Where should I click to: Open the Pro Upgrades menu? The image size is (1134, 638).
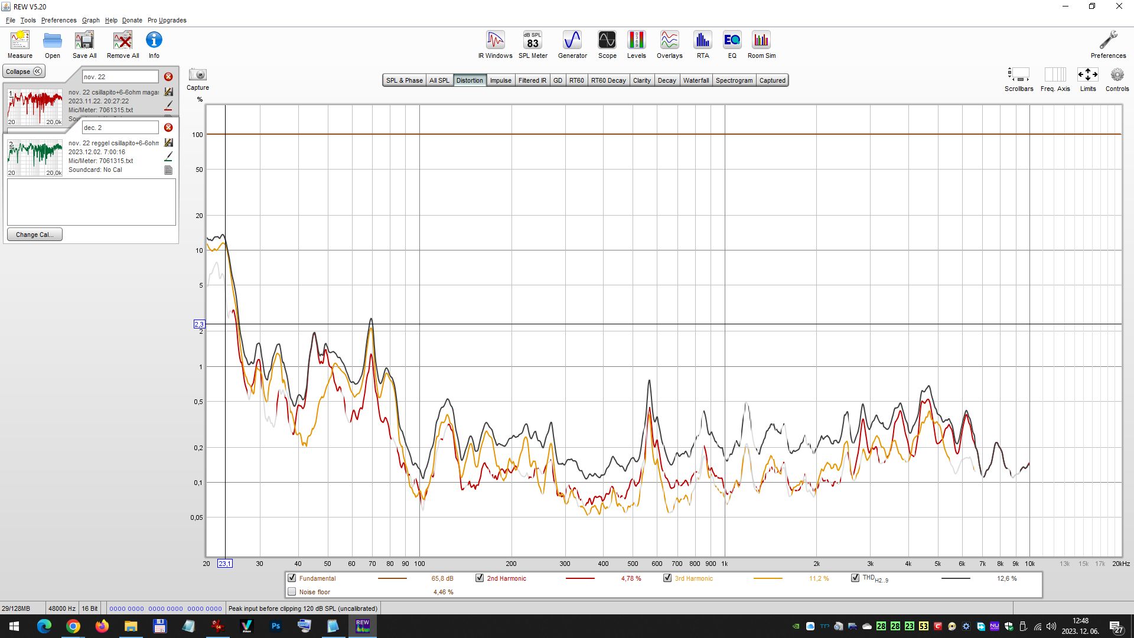point(167,20)
